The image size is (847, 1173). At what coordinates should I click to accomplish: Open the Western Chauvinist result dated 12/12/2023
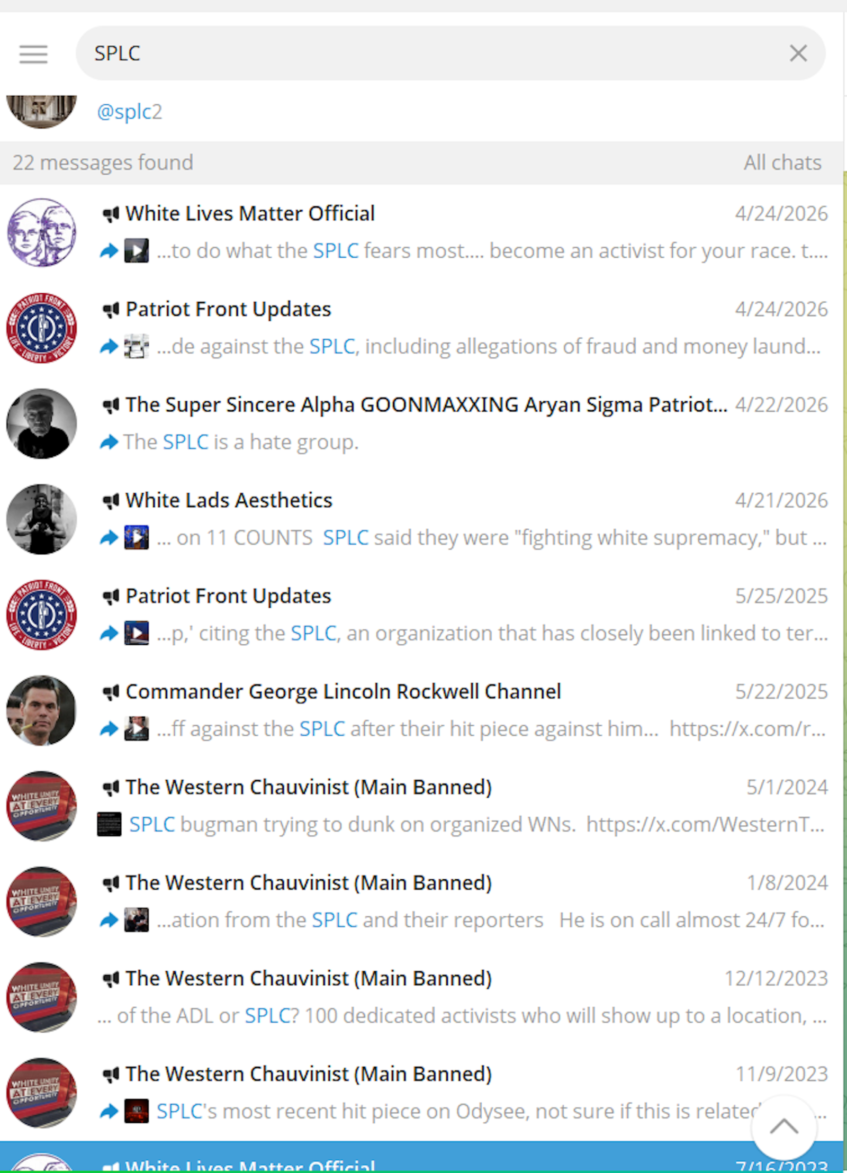coord(421,997)
